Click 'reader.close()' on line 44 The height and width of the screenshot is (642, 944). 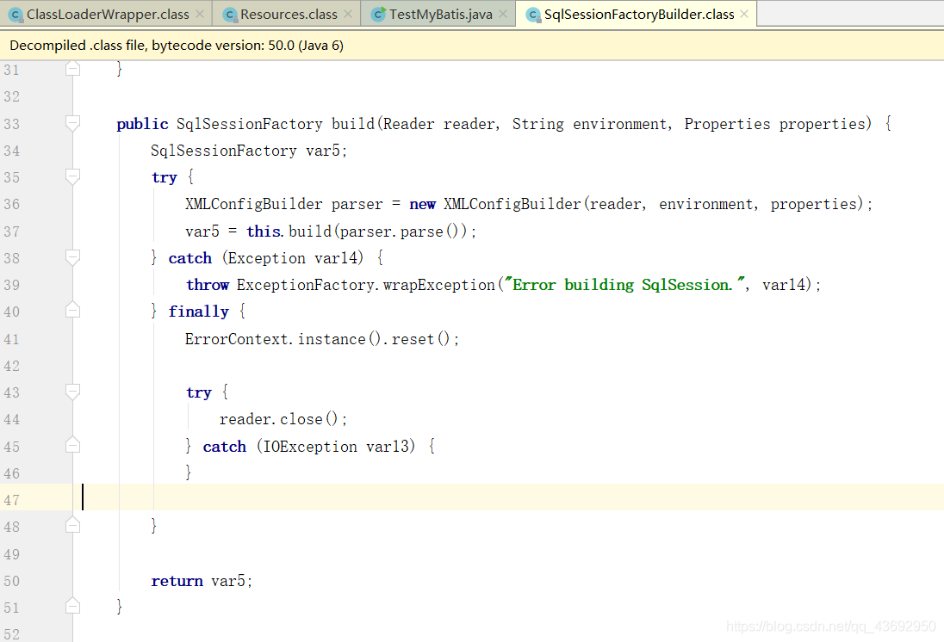pos(279,419)
